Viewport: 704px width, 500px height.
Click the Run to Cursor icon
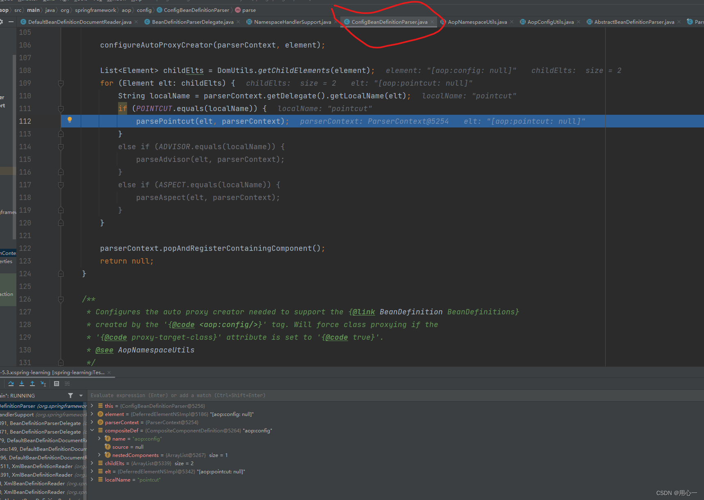pos(43,384)
